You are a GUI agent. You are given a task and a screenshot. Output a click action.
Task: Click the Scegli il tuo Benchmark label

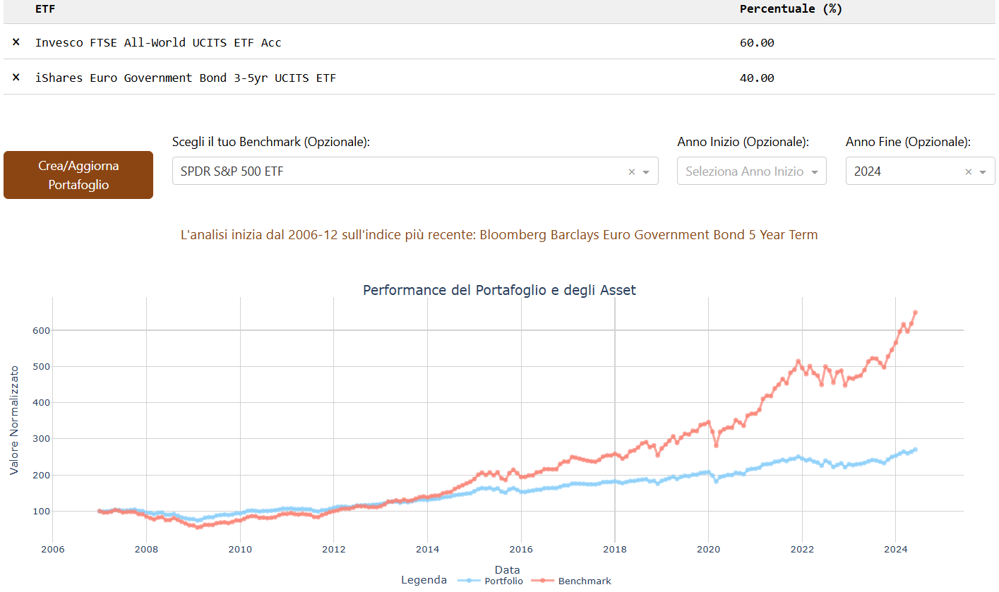[271, 142]
